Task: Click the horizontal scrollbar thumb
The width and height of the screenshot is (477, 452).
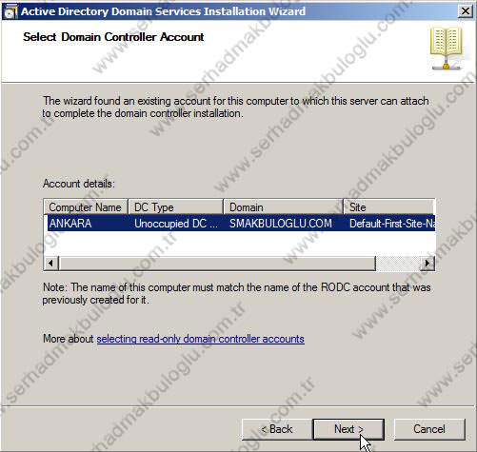Action: coord(217,264)
